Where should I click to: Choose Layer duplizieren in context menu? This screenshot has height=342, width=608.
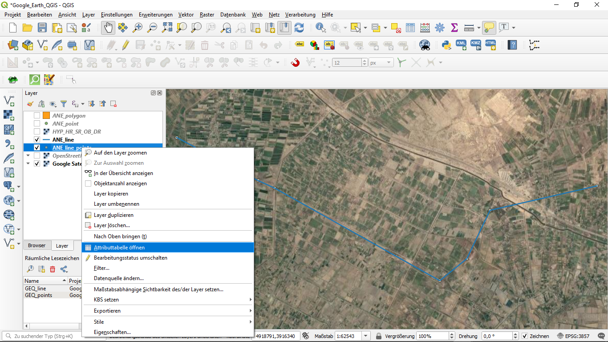click(x=168, y=215)
